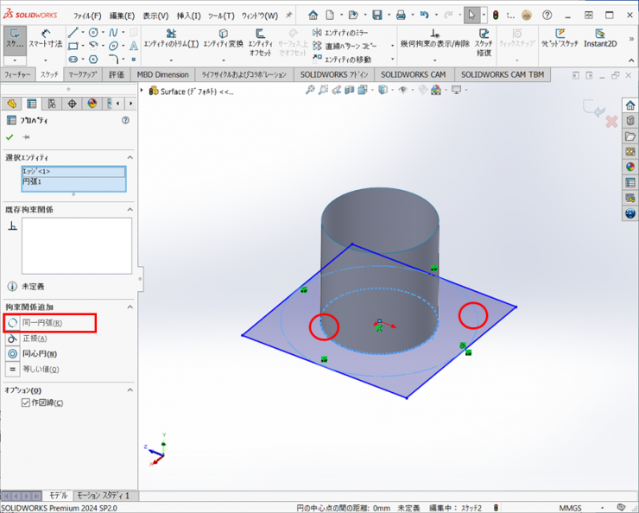
Task: Open the Appearances task pane icon
Action: pos(630,167)
